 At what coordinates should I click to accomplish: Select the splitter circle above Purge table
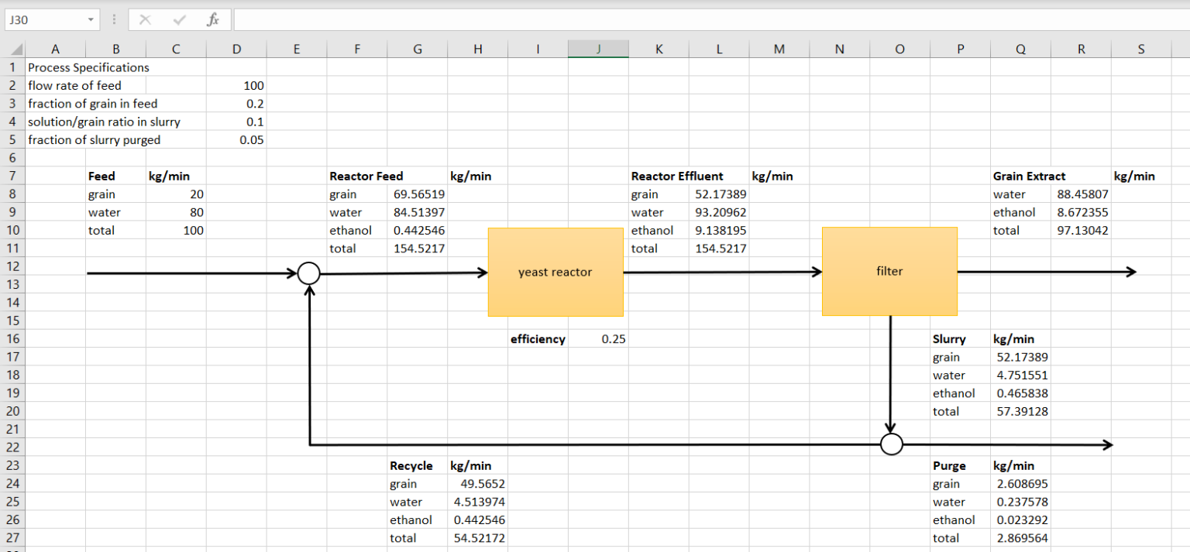(x=892, y=444)
